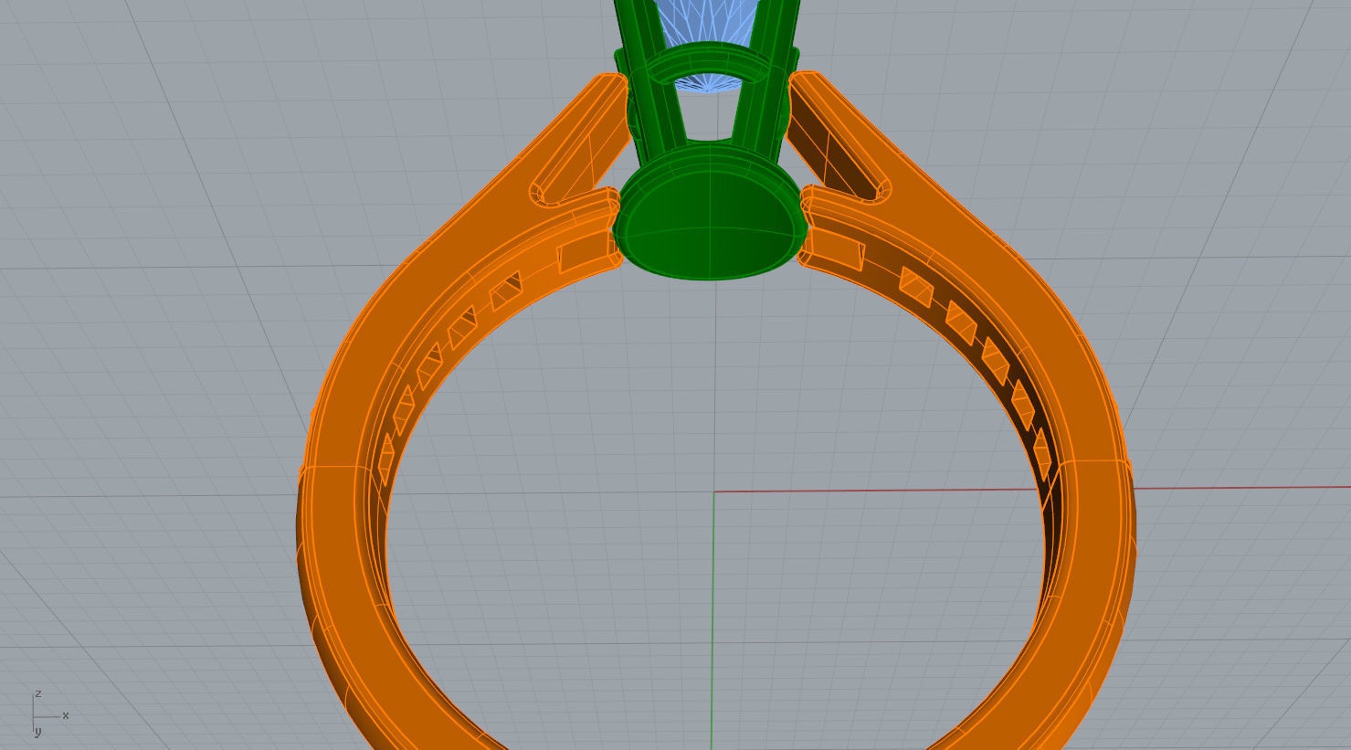Click the green Y-axis construction line
This screenshot has height=750, width=1351.
click(712, 621)
